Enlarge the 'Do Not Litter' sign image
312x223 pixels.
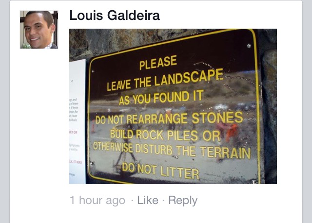click(173, 106)
